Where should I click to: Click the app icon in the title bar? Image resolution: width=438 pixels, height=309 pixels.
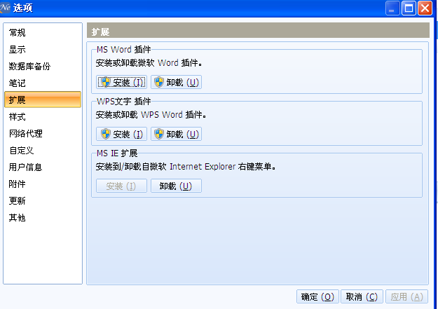(x=8, y=8)
